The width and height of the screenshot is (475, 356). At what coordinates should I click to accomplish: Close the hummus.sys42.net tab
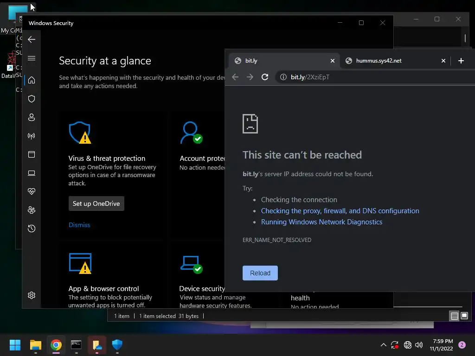coord(443,61)
